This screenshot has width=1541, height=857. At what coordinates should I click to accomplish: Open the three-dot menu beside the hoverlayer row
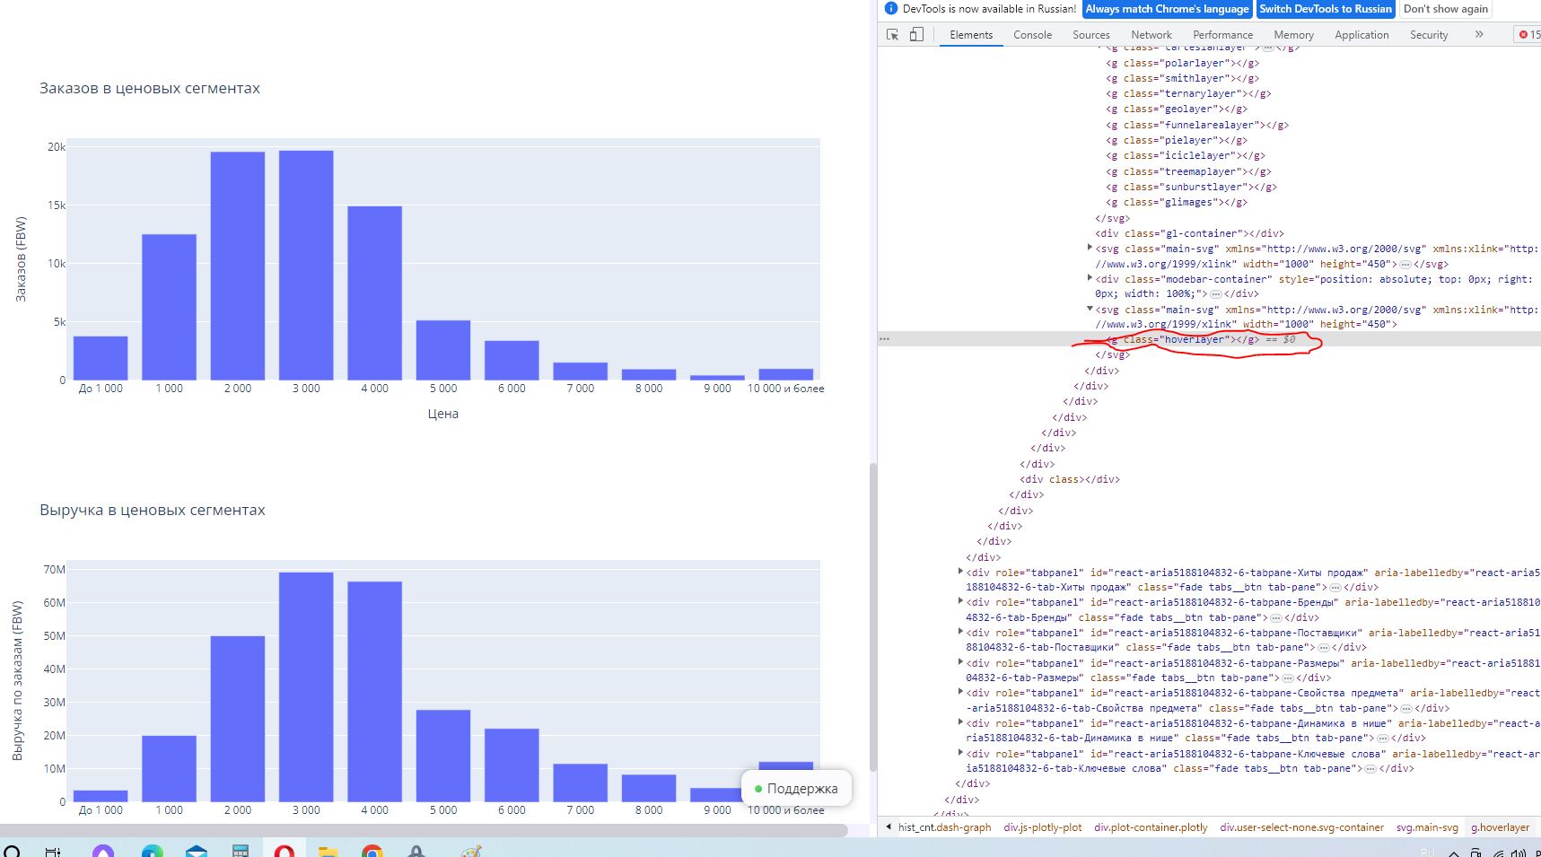[885, 339]
